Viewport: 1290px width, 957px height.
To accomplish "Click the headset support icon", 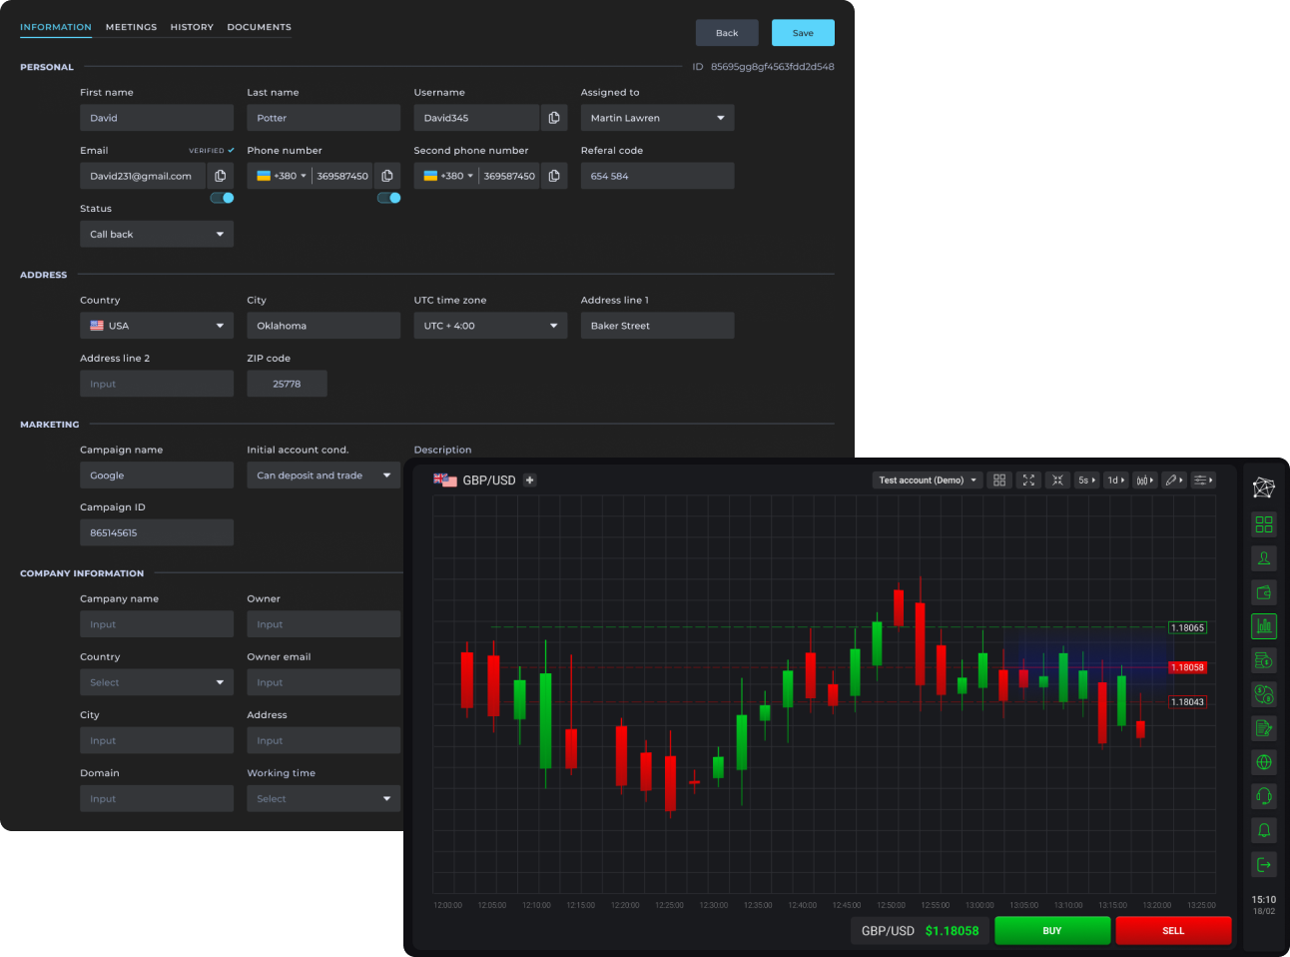I will click(1263, 796).
